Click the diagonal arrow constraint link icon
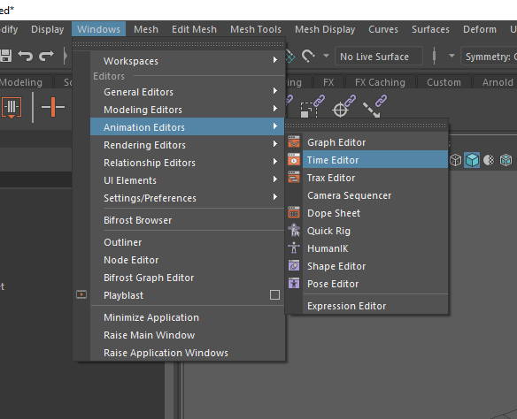 coord(374,106)
